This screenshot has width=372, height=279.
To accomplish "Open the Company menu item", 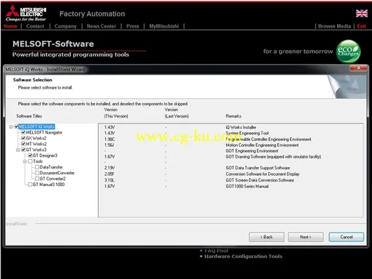I will 65,26.
